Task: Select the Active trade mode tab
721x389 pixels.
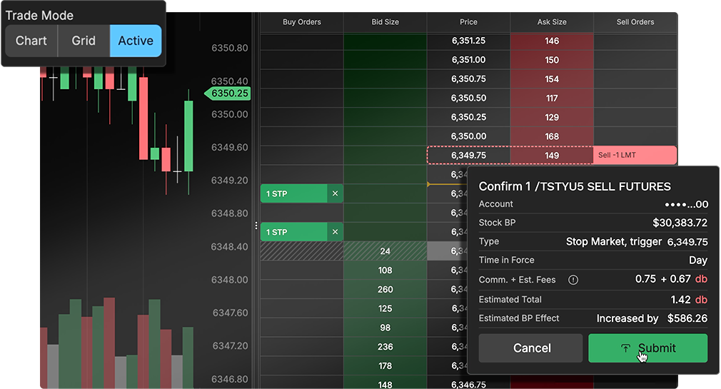Action: pyautogui.click(x=136, y=41)
